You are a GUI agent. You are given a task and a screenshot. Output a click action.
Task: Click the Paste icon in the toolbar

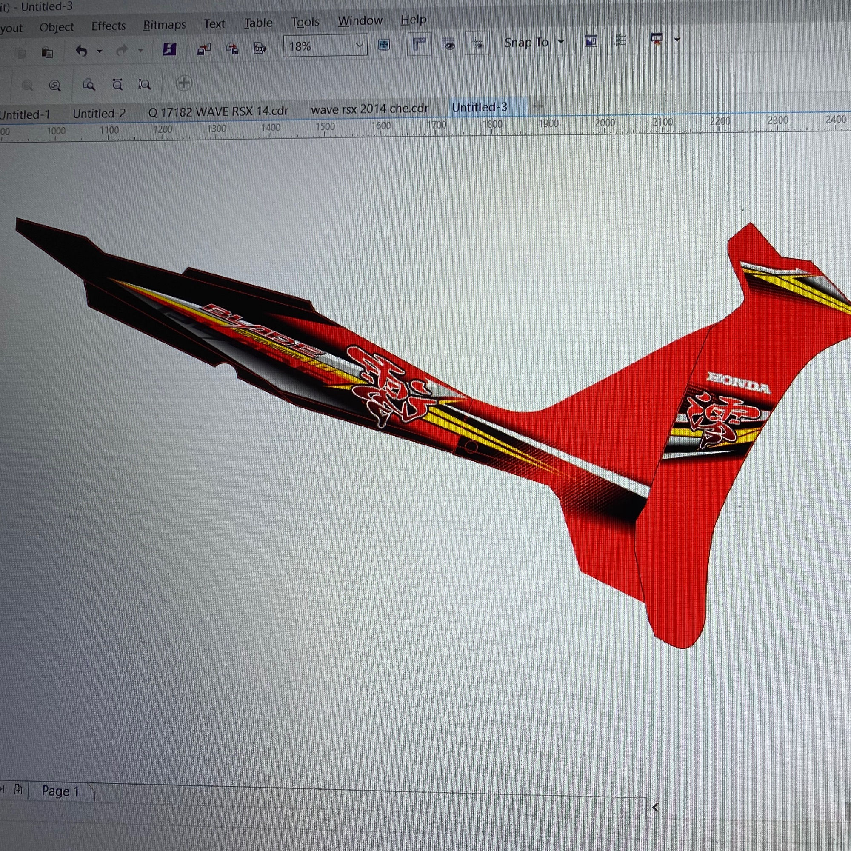click(47, 52)
